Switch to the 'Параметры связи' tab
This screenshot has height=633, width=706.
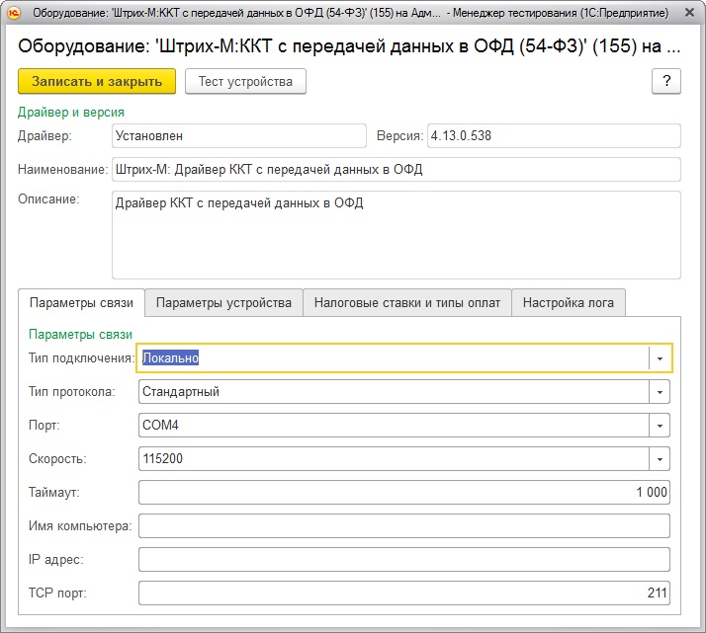click(x=82, y=302)
